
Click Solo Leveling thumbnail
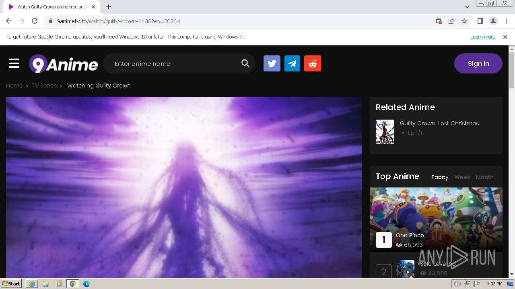[x=405, y=269]
